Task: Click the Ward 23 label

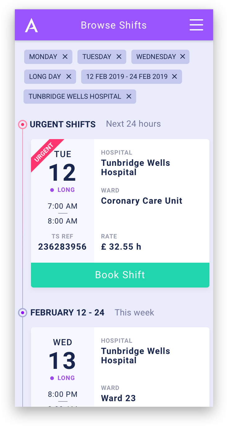Action: [118, 398]
